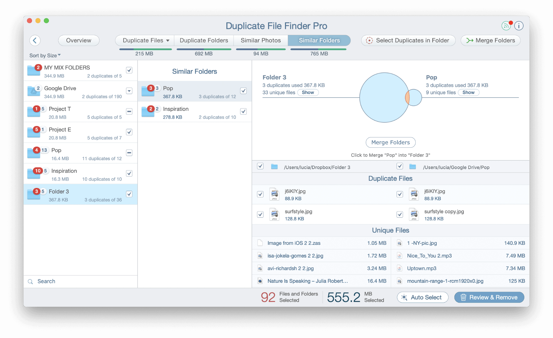Click the Folder 3 folder icon
Screen dimensions: 553x338
coord(34,194)
